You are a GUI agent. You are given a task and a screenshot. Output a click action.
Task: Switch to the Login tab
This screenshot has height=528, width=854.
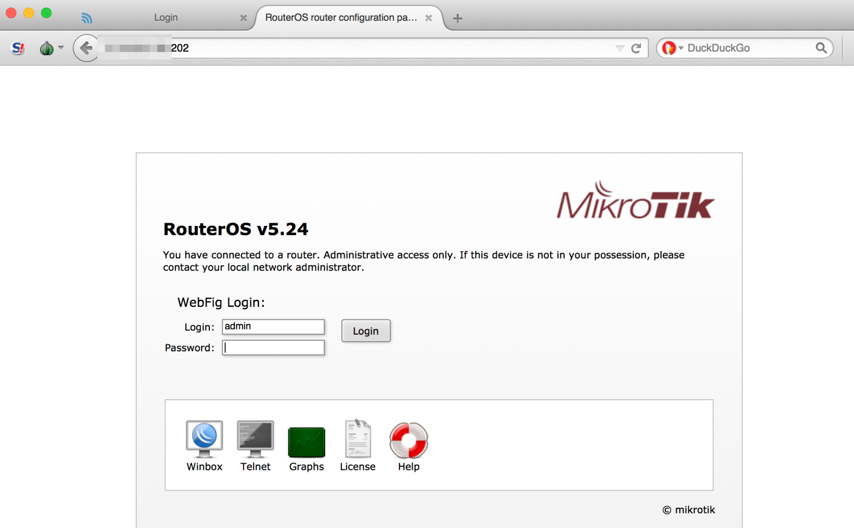(166, 17)
